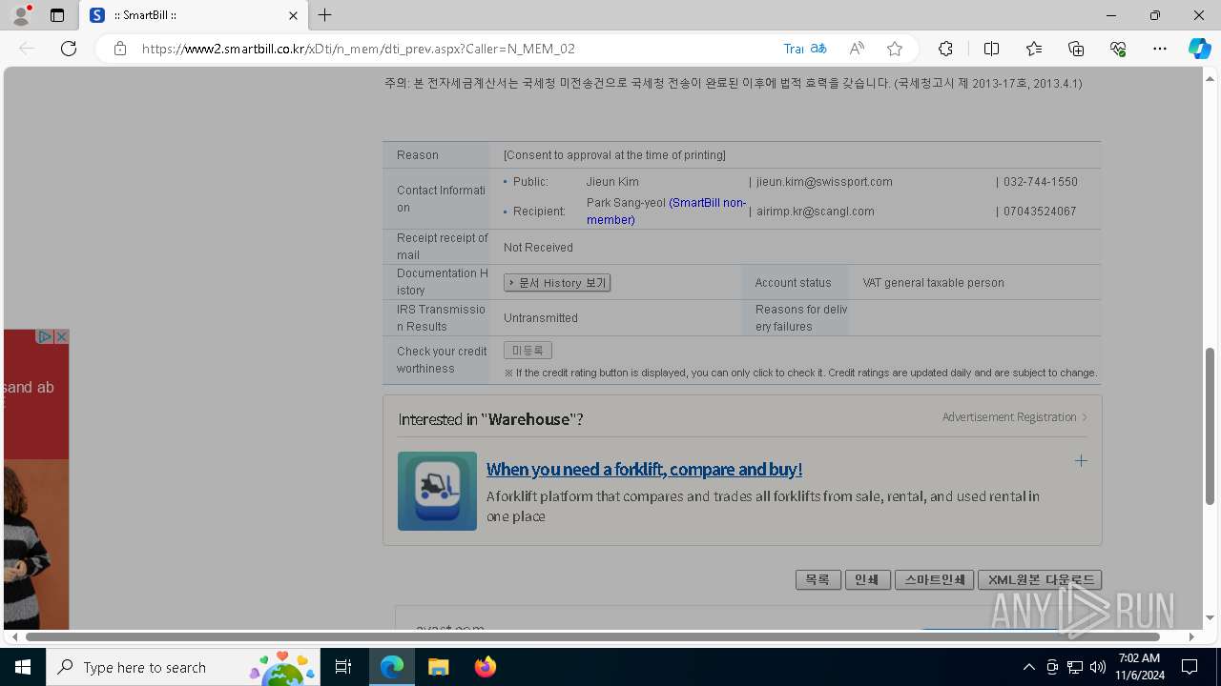This screenshot has width=1221, height=686.
Task: Click the XML원본 다운로드 download button
Action: pos(1040,579)
